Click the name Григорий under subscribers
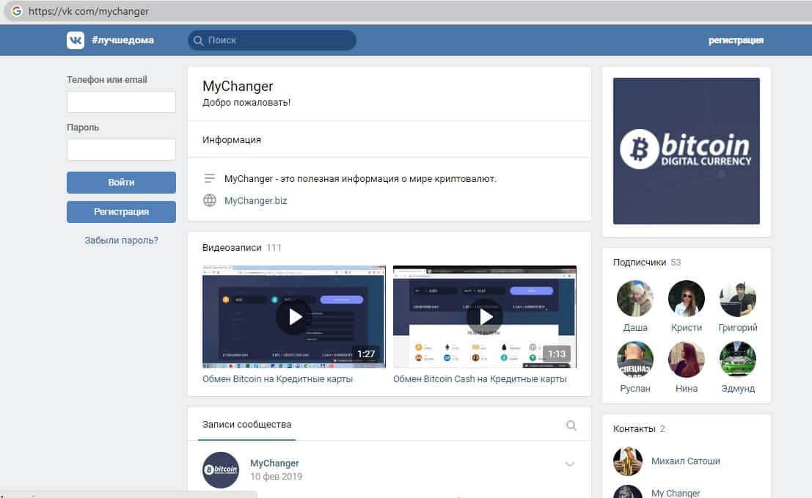This screenshot has width=812, height=498. [737, 328]
